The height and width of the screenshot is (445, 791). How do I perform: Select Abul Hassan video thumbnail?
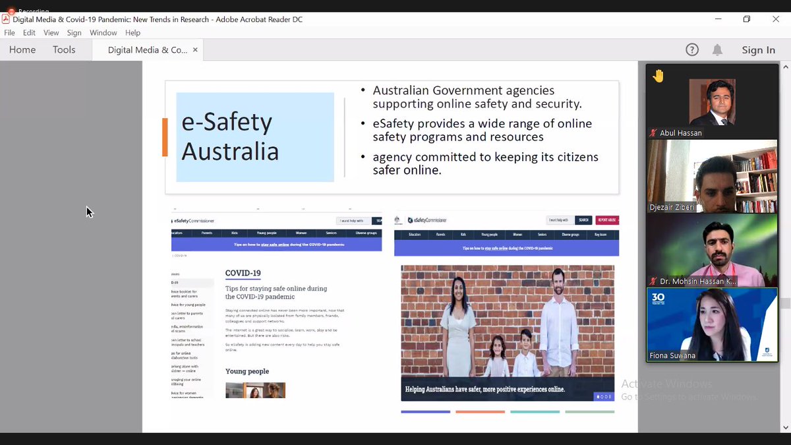[x=712, y=101]
